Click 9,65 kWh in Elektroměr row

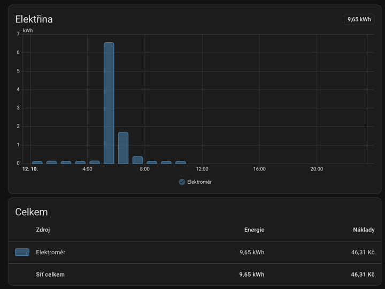tap(252, 253)
